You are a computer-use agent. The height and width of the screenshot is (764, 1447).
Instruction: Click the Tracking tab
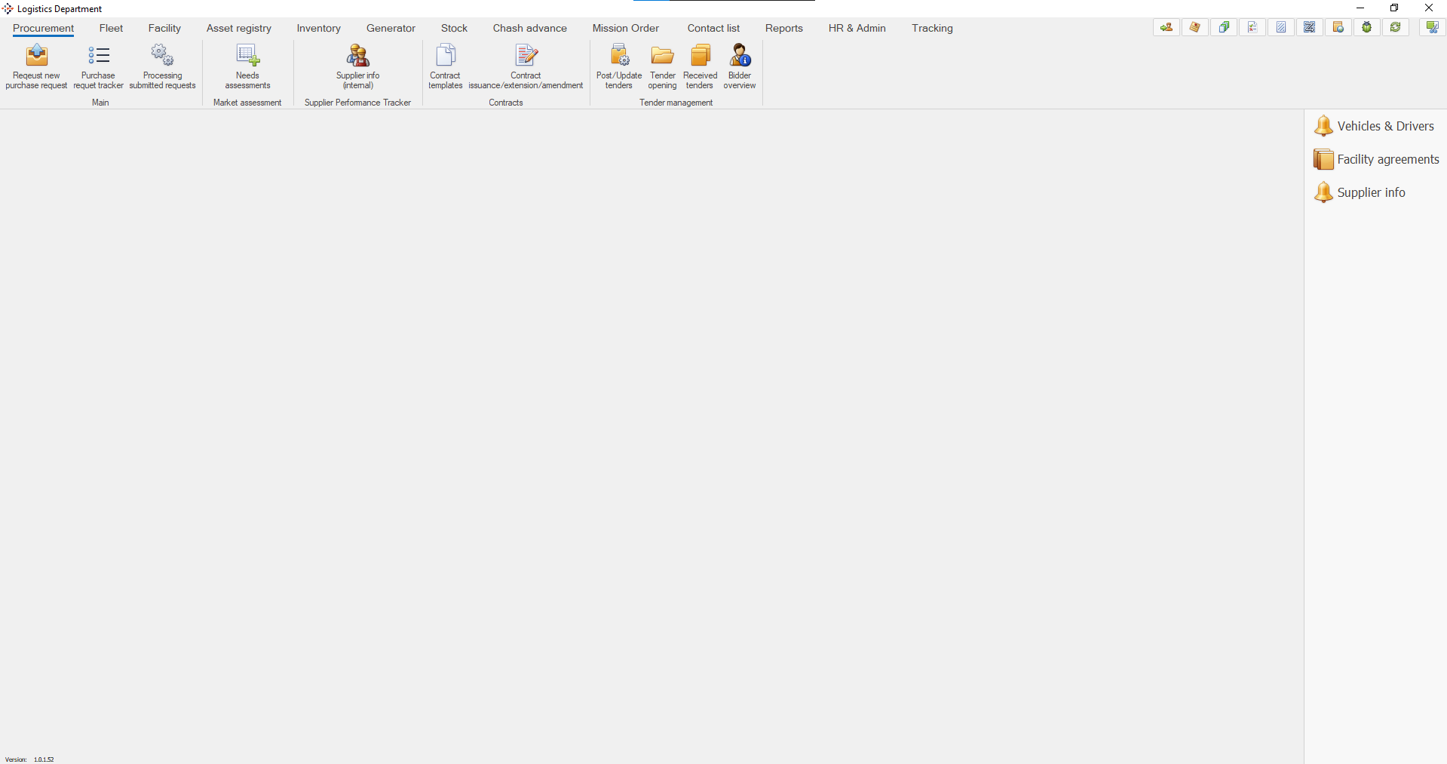pos(932,28)
